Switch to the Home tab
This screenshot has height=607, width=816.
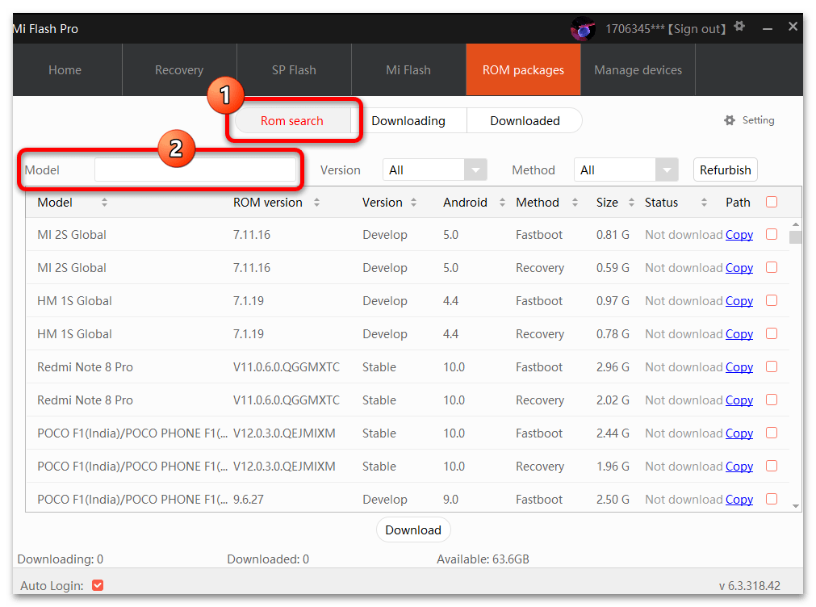point(65,69)
